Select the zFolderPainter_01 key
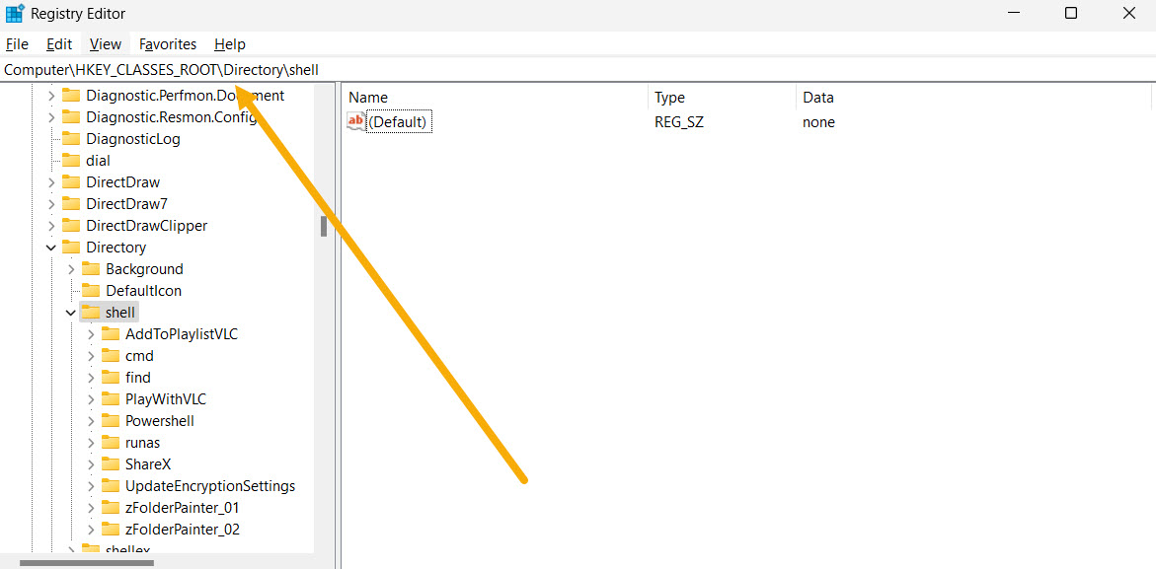This screenshot has height=569, width=1156. pyautogui.click(x=112, y=507)
